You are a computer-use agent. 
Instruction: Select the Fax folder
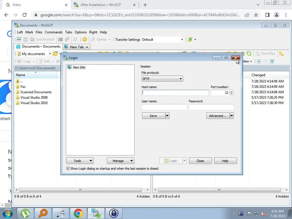point(21,87)
